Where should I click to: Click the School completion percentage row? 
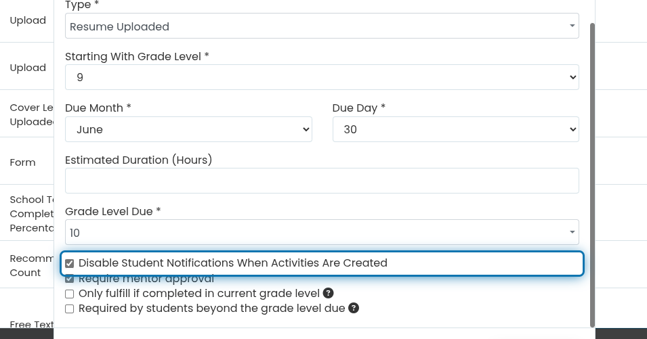click(27, 214)
